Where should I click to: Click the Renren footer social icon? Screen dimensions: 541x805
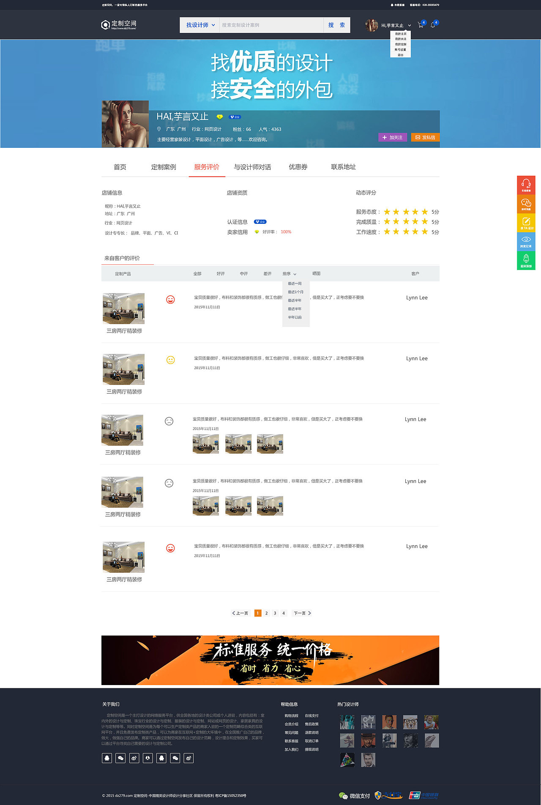tap(148, 758)
